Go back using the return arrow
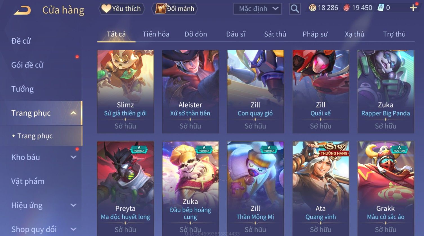Image resolution: width=424 pixels, height=236 pixels. 22,10
